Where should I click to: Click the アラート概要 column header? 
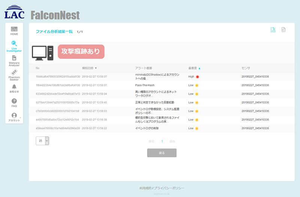pos(144,68)
